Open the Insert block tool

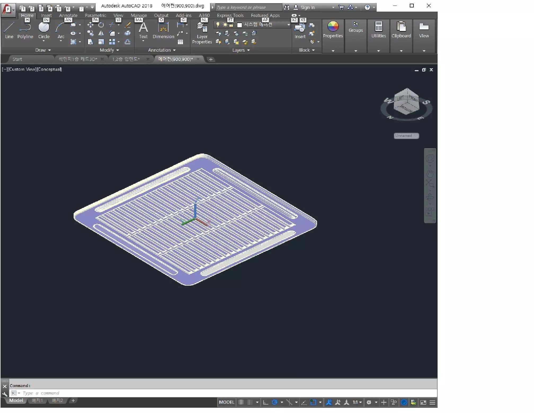click(300, 31)
